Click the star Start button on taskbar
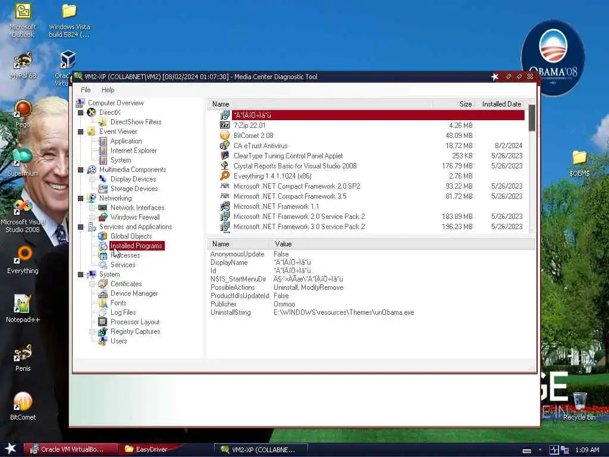609x457 pixels. point(11,449)
